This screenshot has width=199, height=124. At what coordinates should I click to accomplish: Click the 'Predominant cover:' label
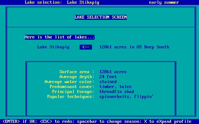click(72, 87)
